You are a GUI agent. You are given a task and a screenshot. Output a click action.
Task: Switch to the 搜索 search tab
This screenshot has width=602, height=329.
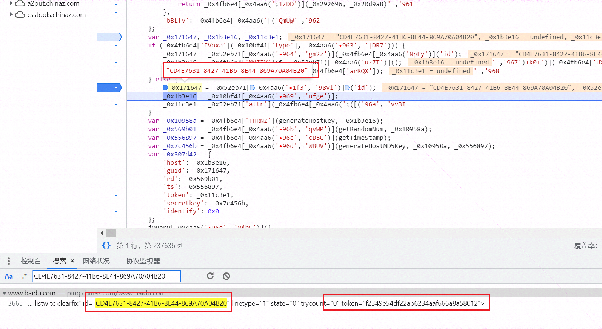click(59, 261)
